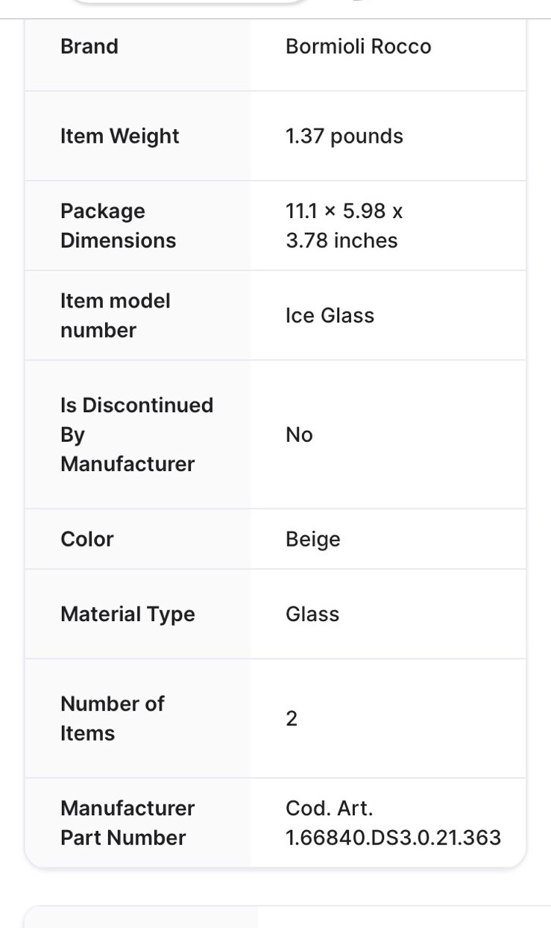Click Is Discontinued By Manufacturer label
This screenshot has width=551, height=928.
[136, 435]
